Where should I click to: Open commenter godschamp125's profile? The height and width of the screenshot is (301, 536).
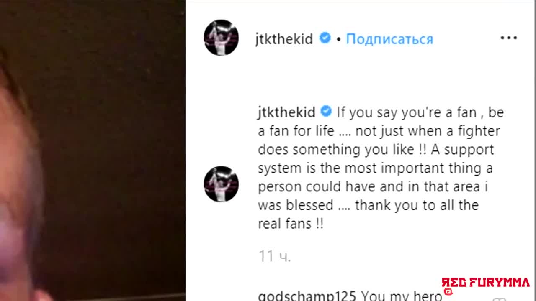tap(307, 296)
